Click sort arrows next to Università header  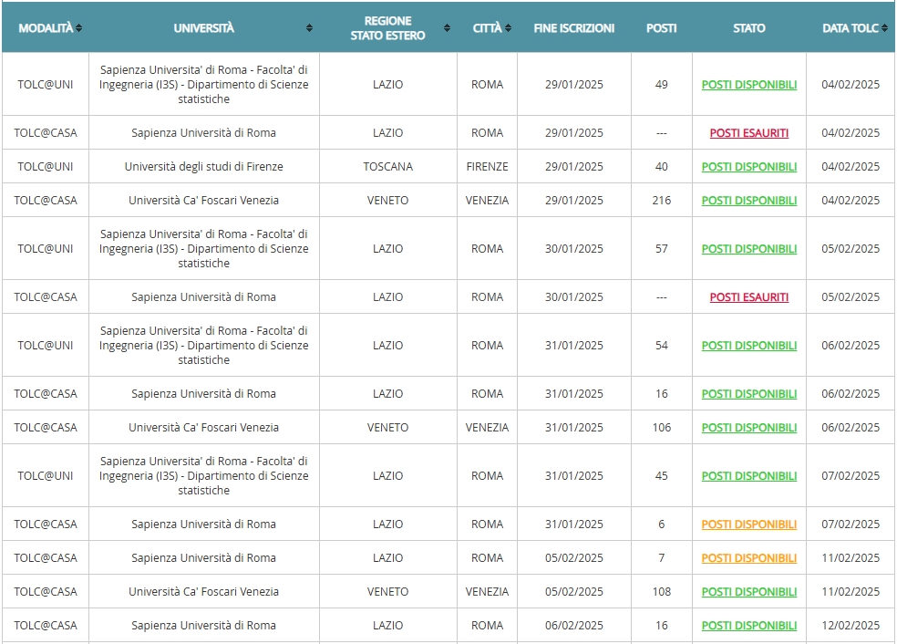(310, 28)
